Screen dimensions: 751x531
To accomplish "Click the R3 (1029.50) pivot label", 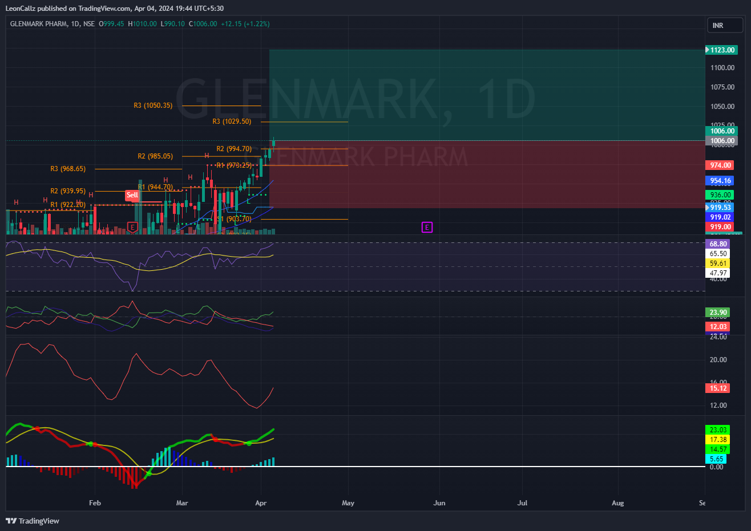I will 232,121.
